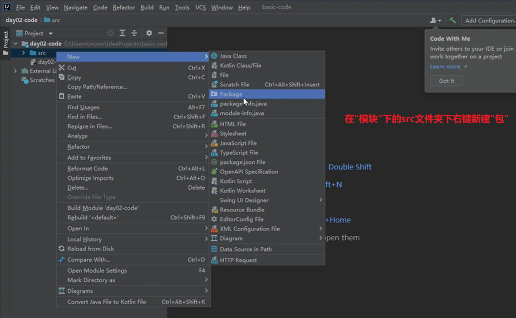Select Optimize Imports in context menu
Image resolution: width=516 pixels, height=318 pixels.
tap(133, 178)
